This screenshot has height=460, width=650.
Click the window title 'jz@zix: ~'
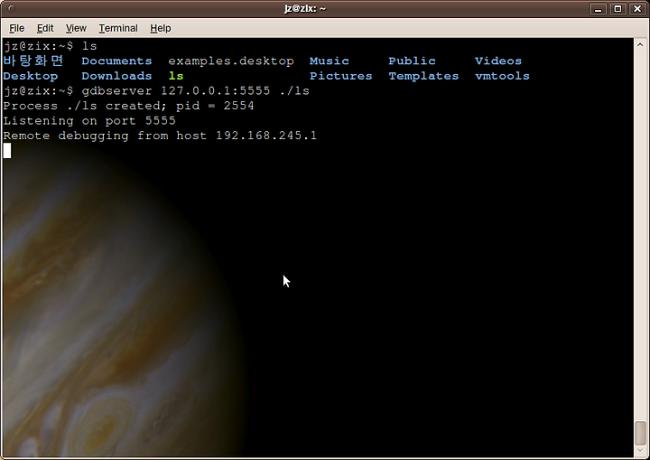point(305,8)
